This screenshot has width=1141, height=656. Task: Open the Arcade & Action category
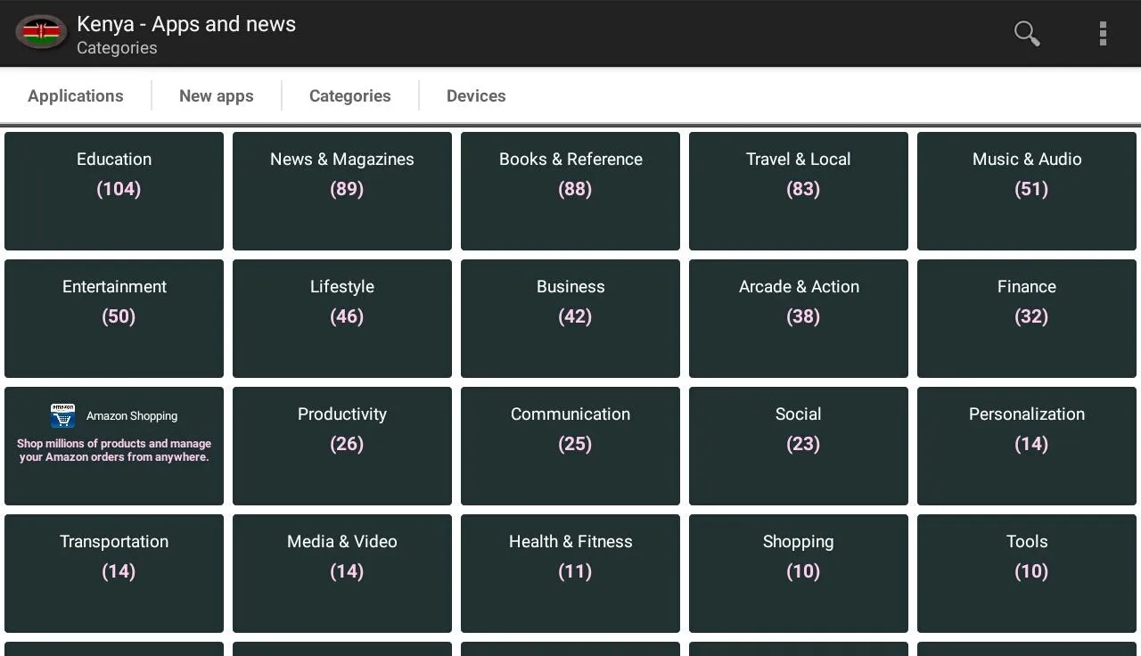pyautogui.click(x=799, y=318)
